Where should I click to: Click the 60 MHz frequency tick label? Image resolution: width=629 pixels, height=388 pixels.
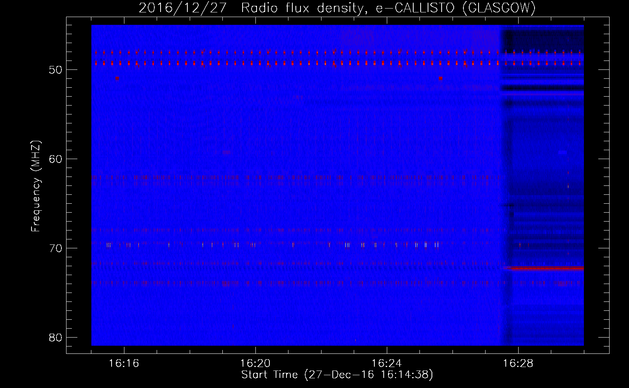click(56, 159)
